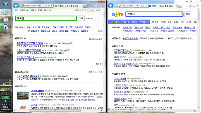The image size is (201, 113).
Task: Open 동영상 in the Naver top menu
Action: [40, 10]
